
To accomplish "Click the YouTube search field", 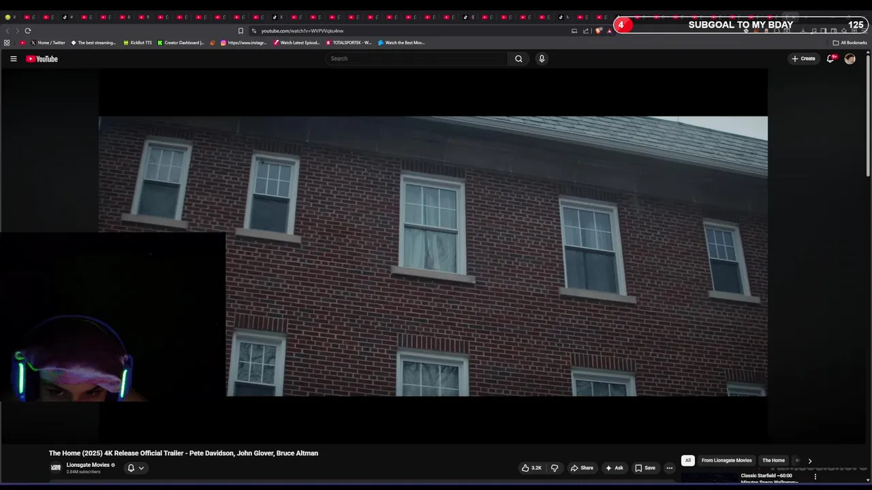I will pos(417,59).
